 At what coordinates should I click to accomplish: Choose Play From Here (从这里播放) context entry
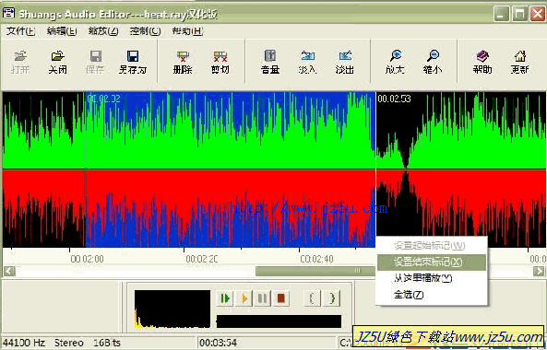431,278
